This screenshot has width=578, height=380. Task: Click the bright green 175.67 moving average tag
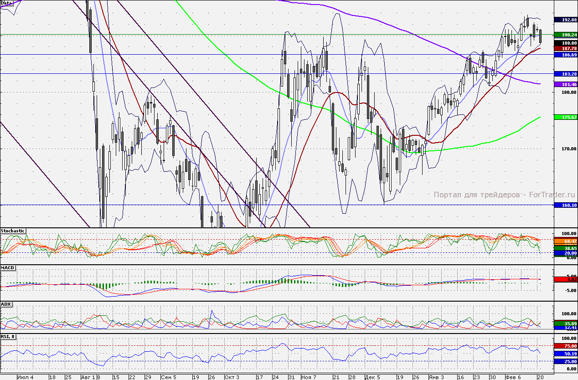(565, 117)
